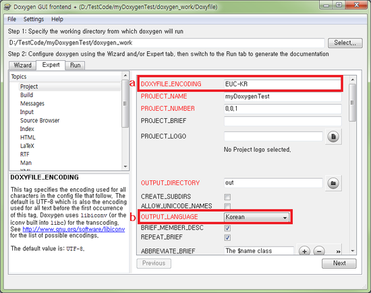Click the 'No Project logo selected.' text
Image resolution: width=371 pixels, height=293 pixels.
pyautogui.click(x=258, y=150)
